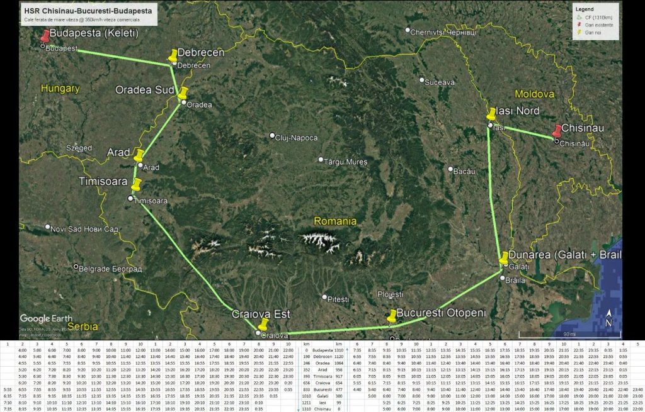This screenshot has height=412, width=645.
Task: Click the '1211' km cell for Iasi
Action: point(306,403)
